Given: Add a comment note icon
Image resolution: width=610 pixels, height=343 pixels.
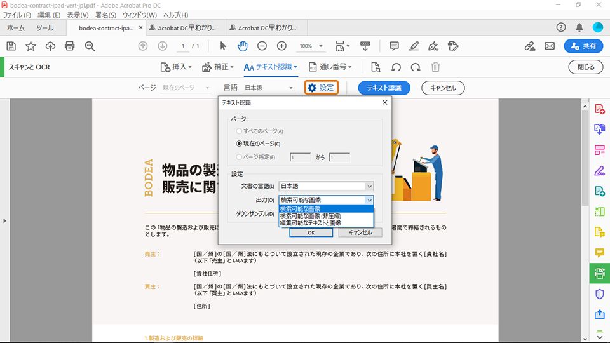Looking at the screenshot, I should coord(394,46).
